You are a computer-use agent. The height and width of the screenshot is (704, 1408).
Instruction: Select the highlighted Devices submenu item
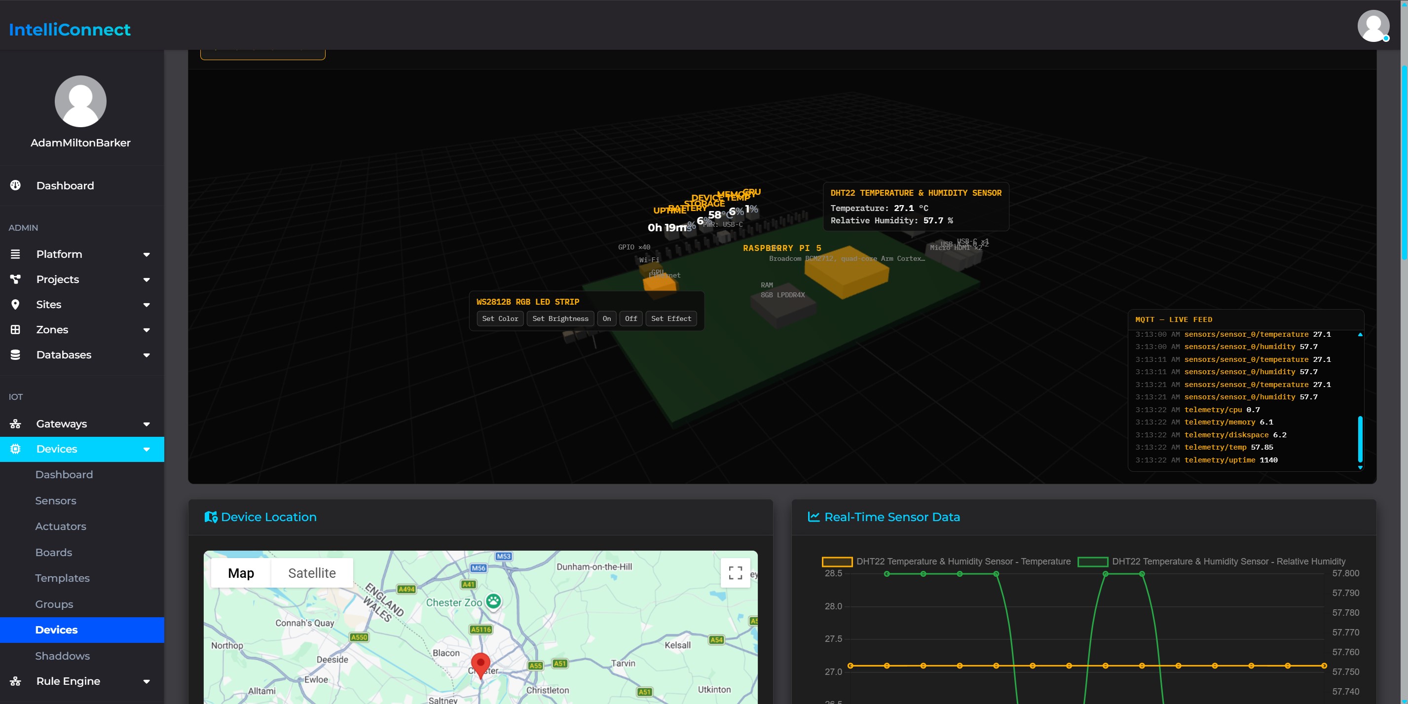(82, 630)
